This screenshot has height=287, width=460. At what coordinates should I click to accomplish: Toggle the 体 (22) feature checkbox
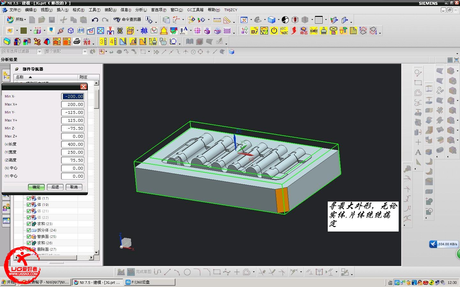click(29, 217)
